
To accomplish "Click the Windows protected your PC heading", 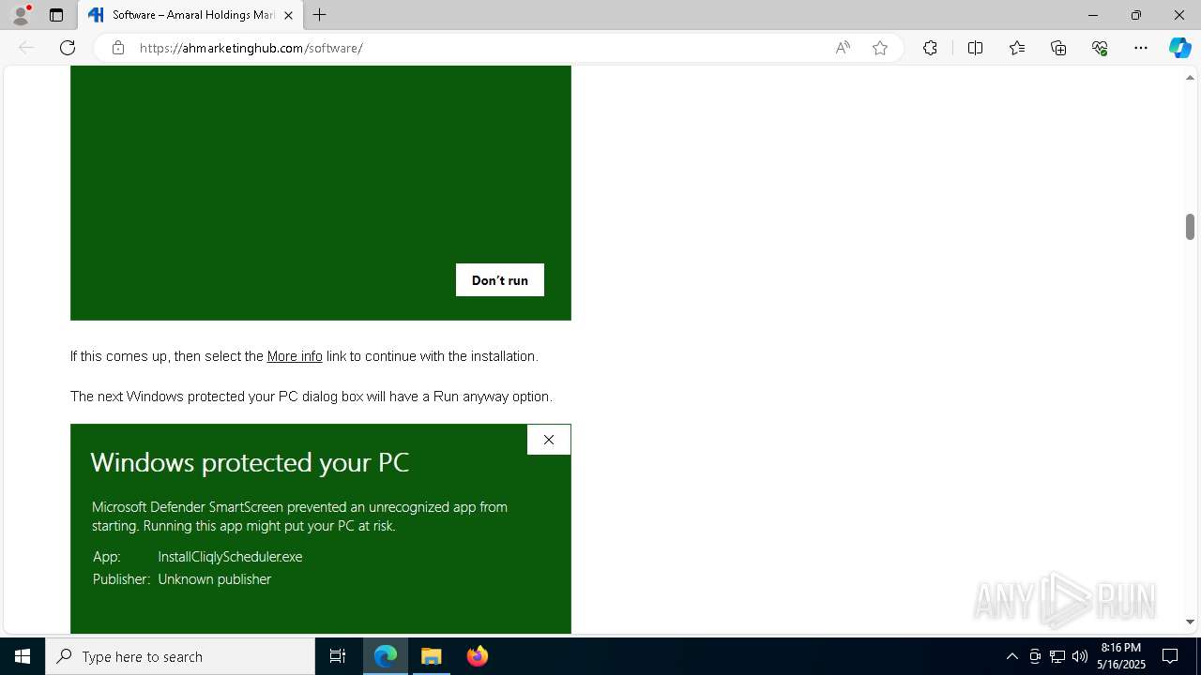I will 250,462.
